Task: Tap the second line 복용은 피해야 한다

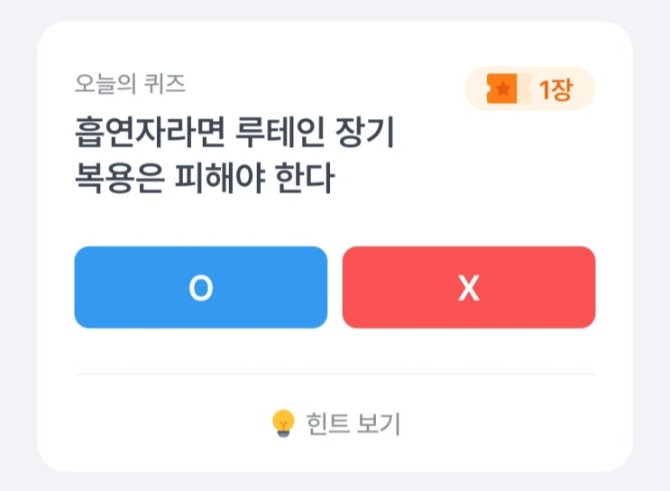Action: (204, 180)
